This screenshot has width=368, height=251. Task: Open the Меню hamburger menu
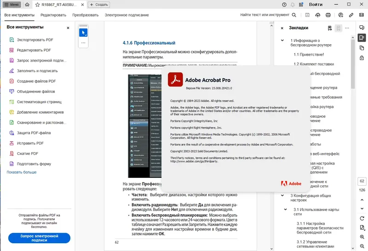tap(11, 5)
